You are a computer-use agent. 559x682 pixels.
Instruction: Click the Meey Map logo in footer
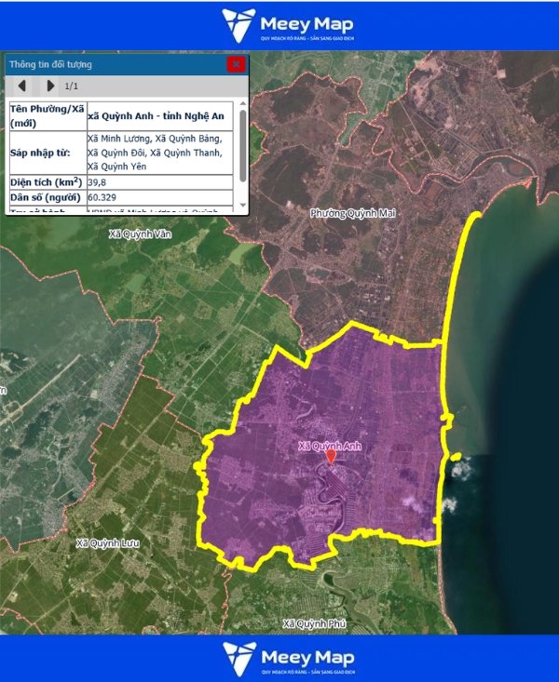[279, 657]
